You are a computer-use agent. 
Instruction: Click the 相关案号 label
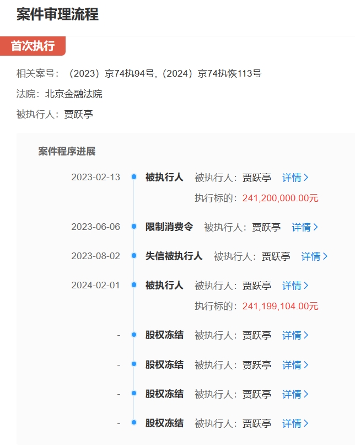(x=37, y=73)
